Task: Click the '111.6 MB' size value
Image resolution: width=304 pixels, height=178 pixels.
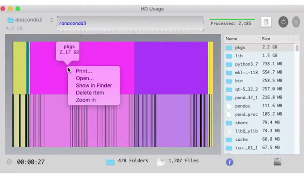Action: point(272,106)
